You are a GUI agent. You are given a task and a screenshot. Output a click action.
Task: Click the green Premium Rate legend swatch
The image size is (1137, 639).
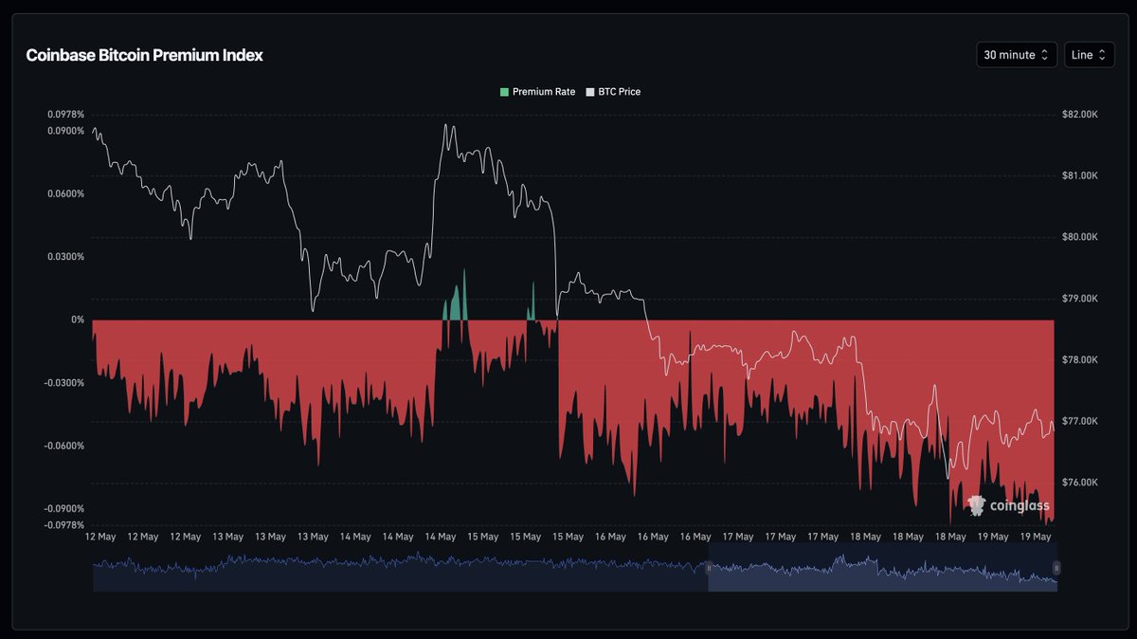click(504, 92)
